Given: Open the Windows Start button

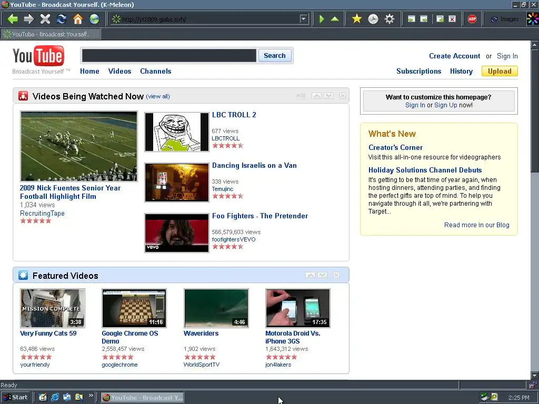Looking at the screenshot, I should 15,398.
